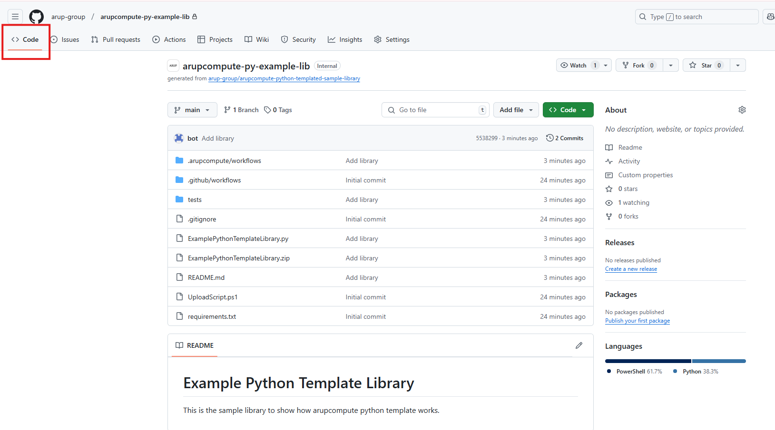Click the Arup repository avatar icon

(x=173, y=66)
